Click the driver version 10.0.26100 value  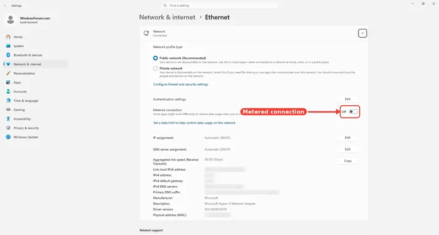(x=216, y=209)
